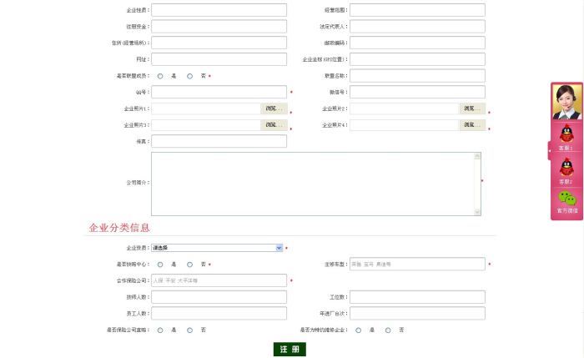
Task: Browse file for 企业照片2
Action: [x=472, y=108]
